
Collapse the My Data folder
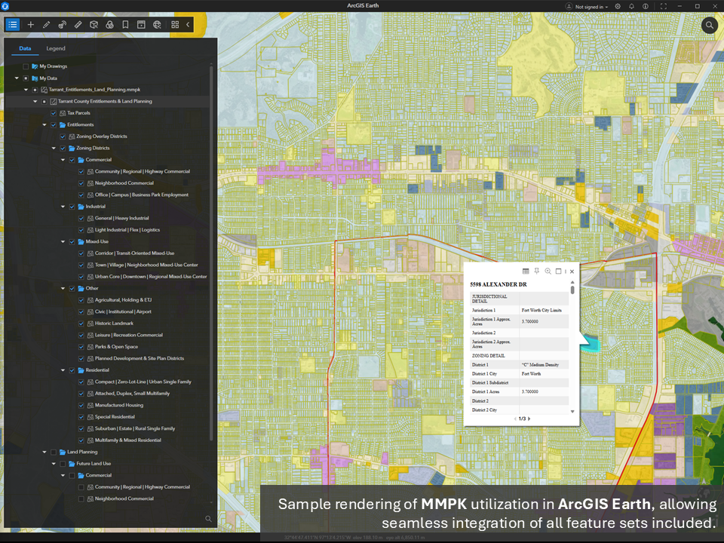pyautogui.click(x=17, y=78)
